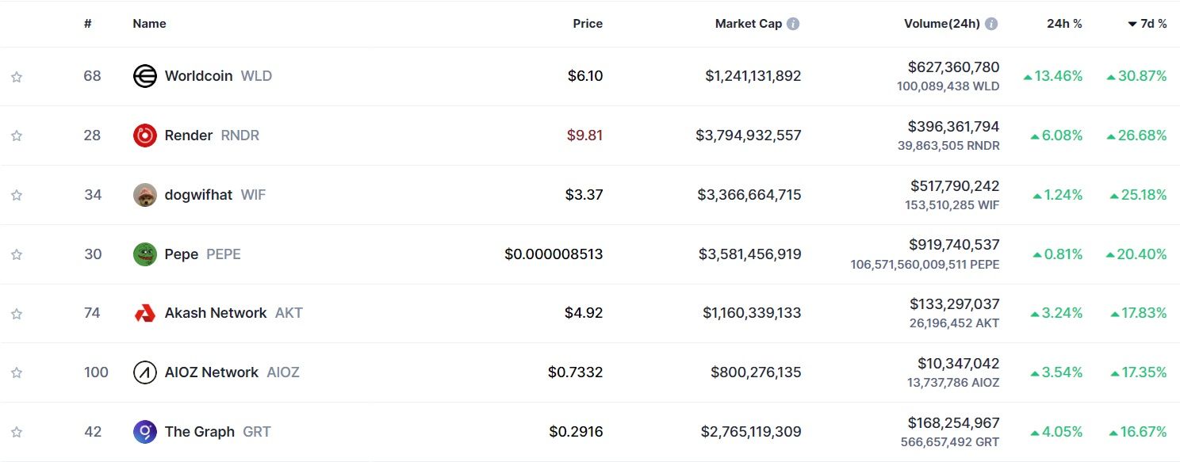Sort the table by 24h % header

(1064, 24)
